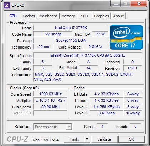Click the Code Name value Ivy Bridge

click(53, 34)
